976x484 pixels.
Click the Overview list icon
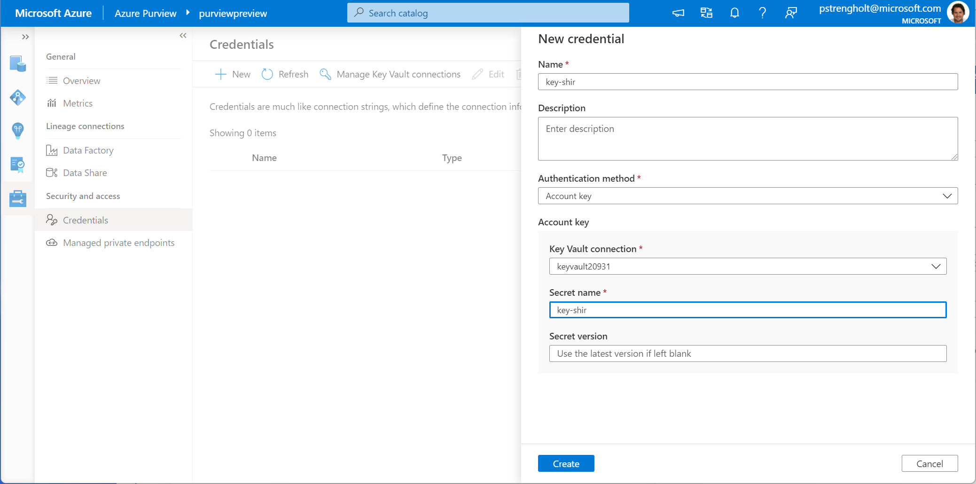(52, 81)
